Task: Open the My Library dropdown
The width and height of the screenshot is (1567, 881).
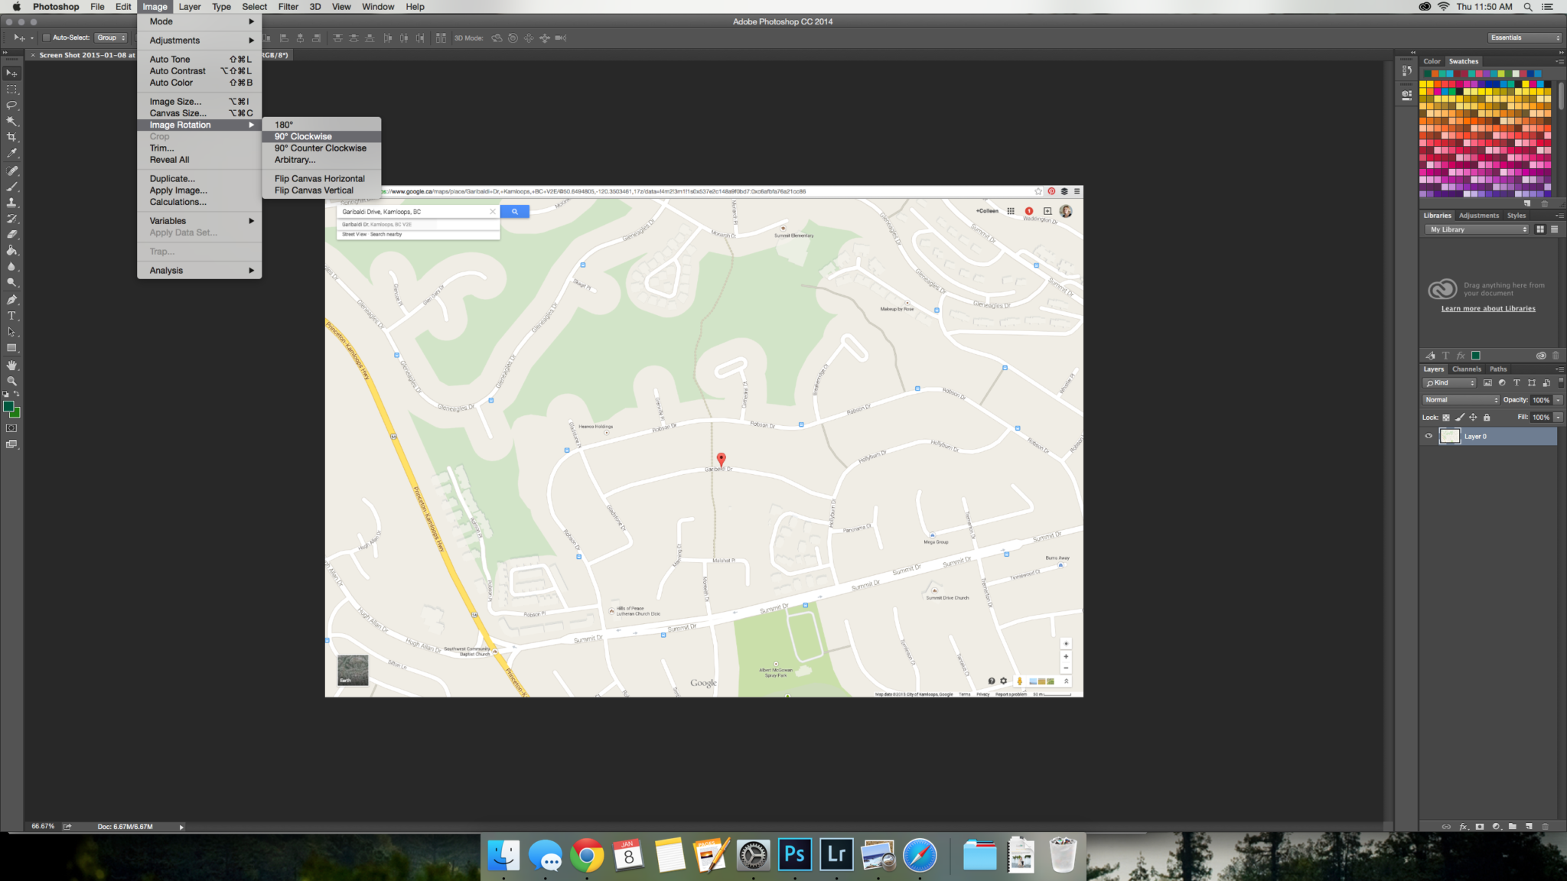Action: 1476,229
